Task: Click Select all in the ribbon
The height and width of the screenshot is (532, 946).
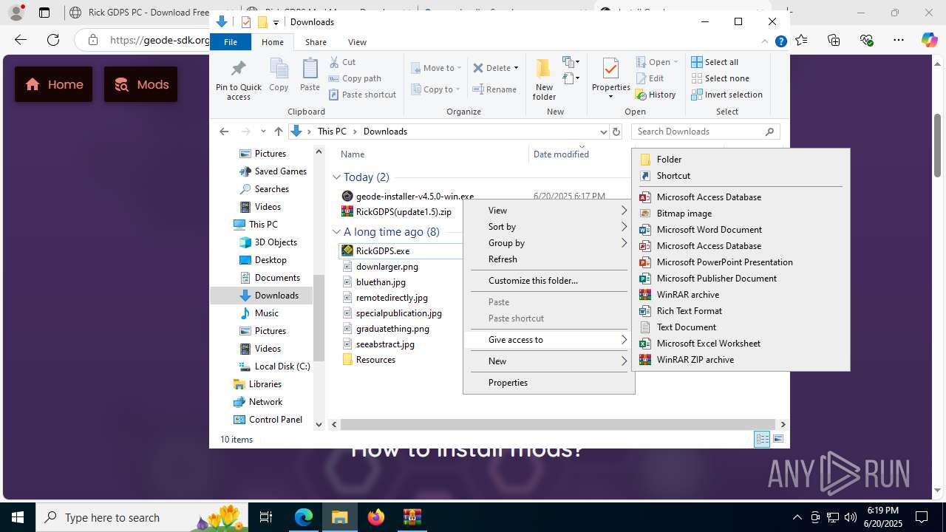Action: click(715, 62)
